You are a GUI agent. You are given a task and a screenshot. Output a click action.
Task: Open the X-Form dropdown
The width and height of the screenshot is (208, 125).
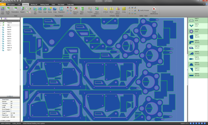click(x=106, y=11)
